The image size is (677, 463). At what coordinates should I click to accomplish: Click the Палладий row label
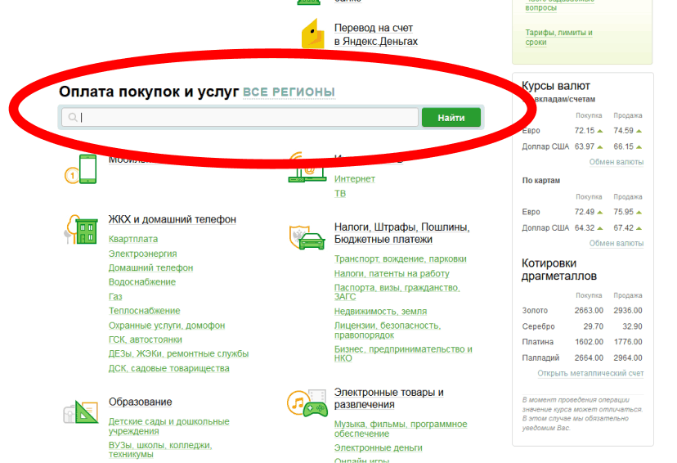(x=540, y=358)
